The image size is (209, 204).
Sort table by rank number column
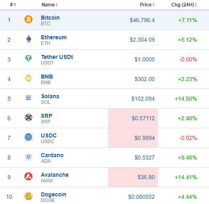click(x=13, y=5)
